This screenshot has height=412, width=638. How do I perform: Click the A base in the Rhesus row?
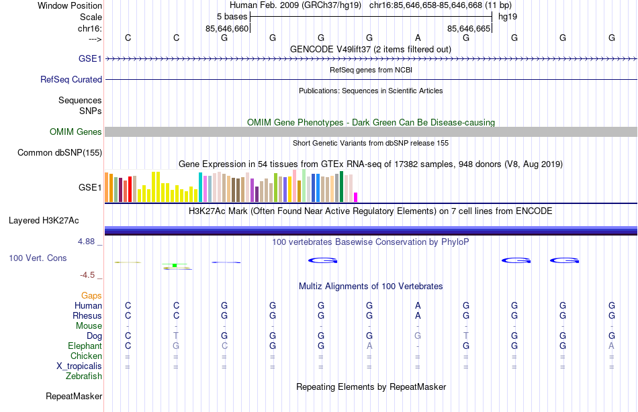click(418, 315)
